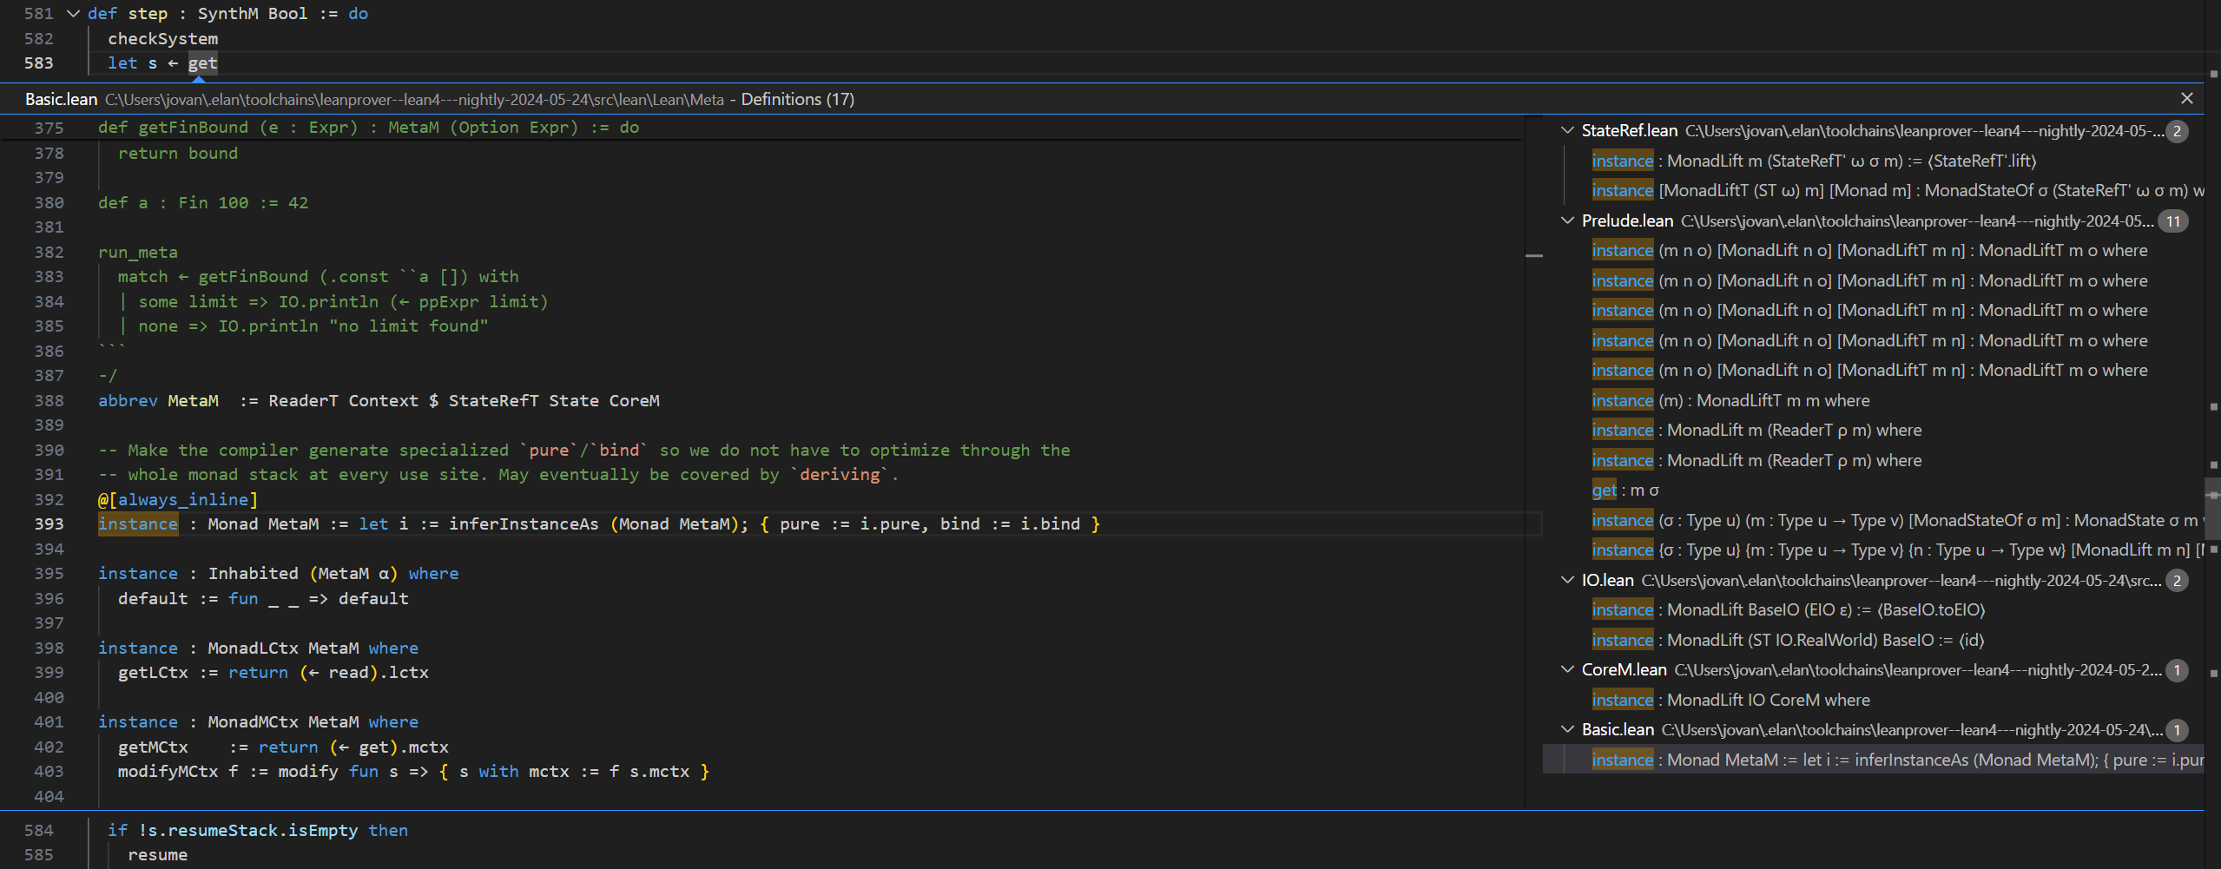Open Basic.lean from the peek title

click(61, 99)
